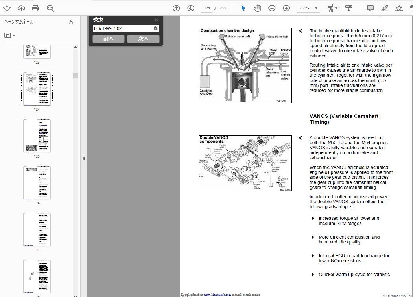Click the page number input field

pos(207,8)
